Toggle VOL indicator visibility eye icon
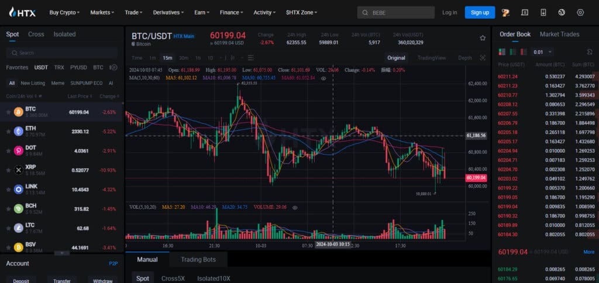 click(x=295, y=208)
